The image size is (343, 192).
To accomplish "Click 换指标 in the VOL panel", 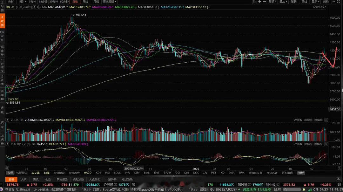I will (x=318, y=120).
